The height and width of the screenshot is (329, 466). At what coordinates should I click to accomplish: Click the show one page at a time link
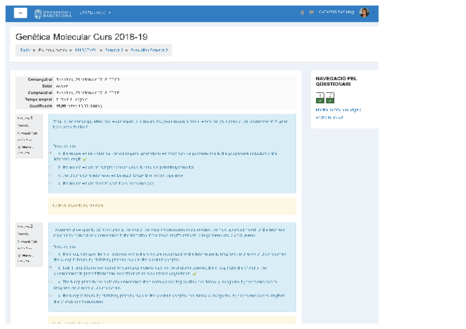click(x=338, y=110)
